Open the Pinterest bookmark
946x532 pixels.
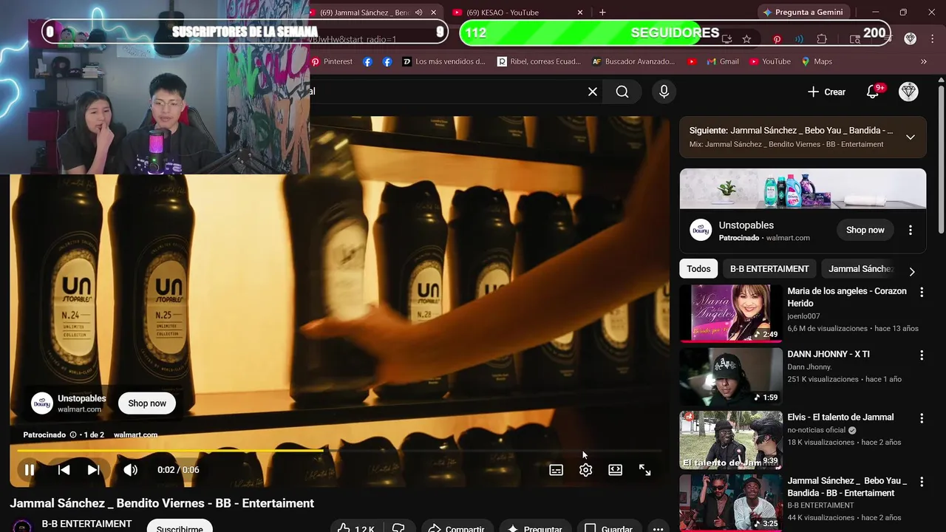point(332,61)
